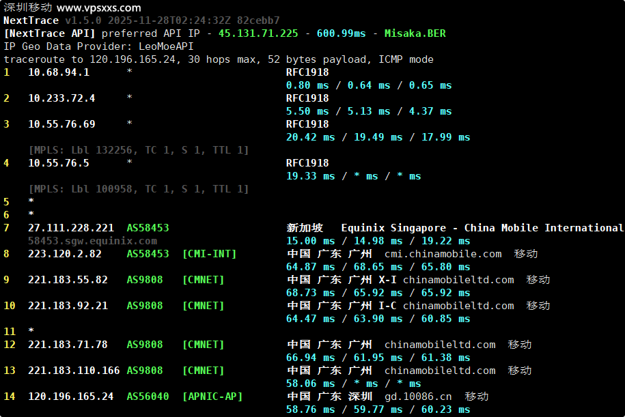
Task: Click the AS56040 number on hop 14
Action: tap(148, 397)
